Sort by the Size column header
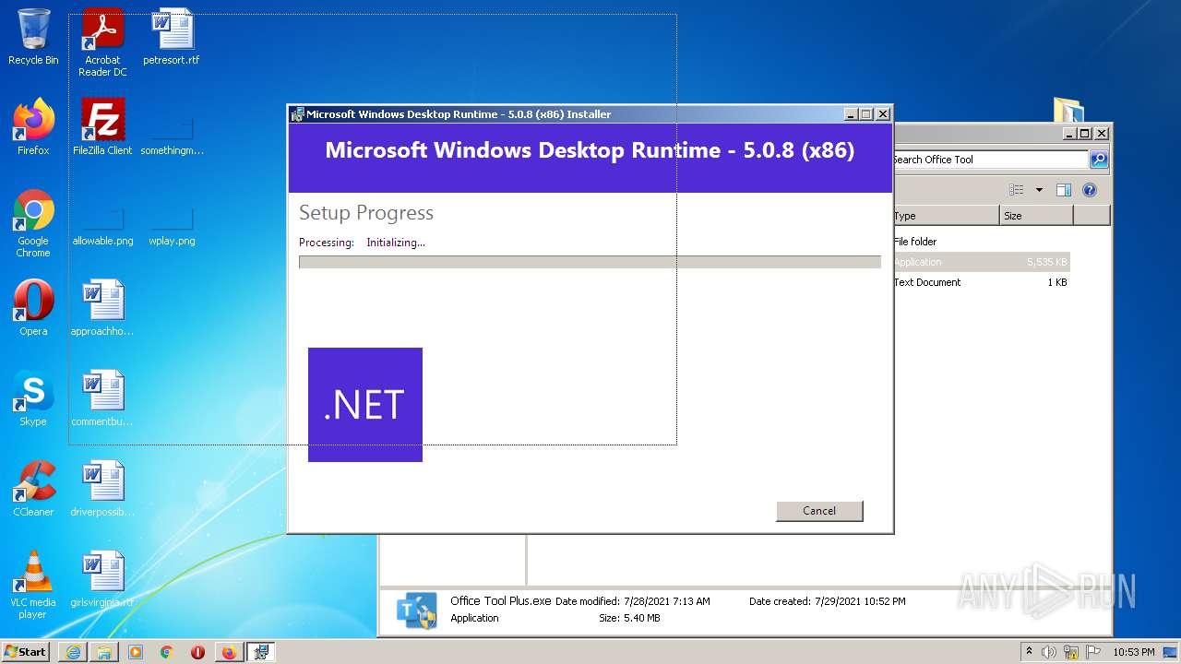1181x664 pixels. coord(1036,216)
